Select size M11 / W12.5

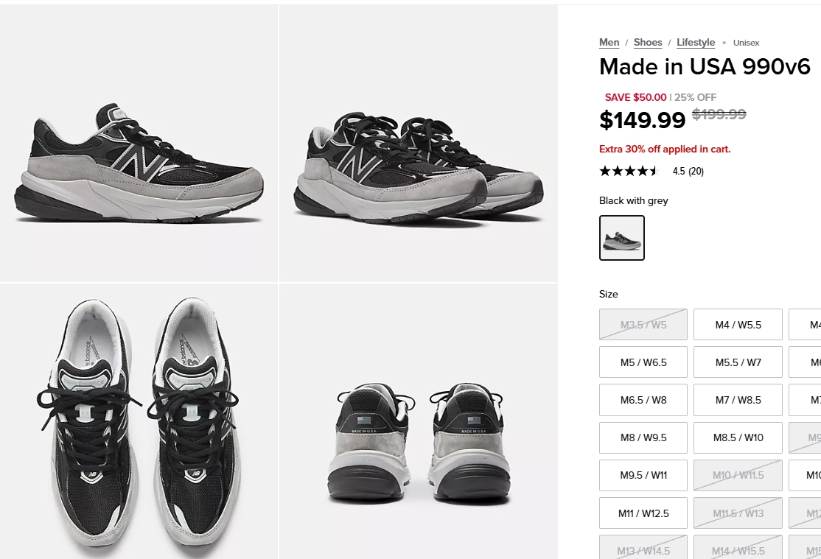643,513
